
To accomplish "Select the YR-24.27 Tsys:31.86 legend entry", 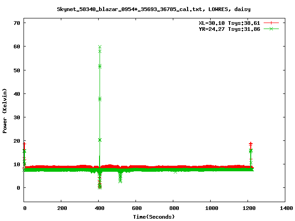I will [x=230, y=29].
